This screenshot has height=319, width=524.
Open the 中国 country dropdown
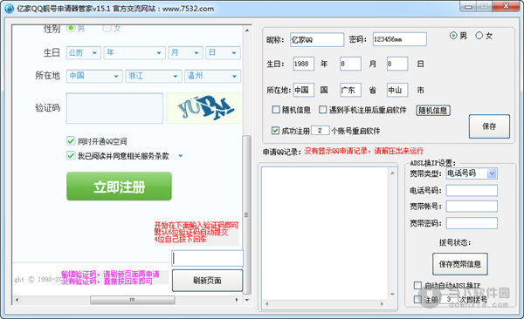(x=94, y=76)
